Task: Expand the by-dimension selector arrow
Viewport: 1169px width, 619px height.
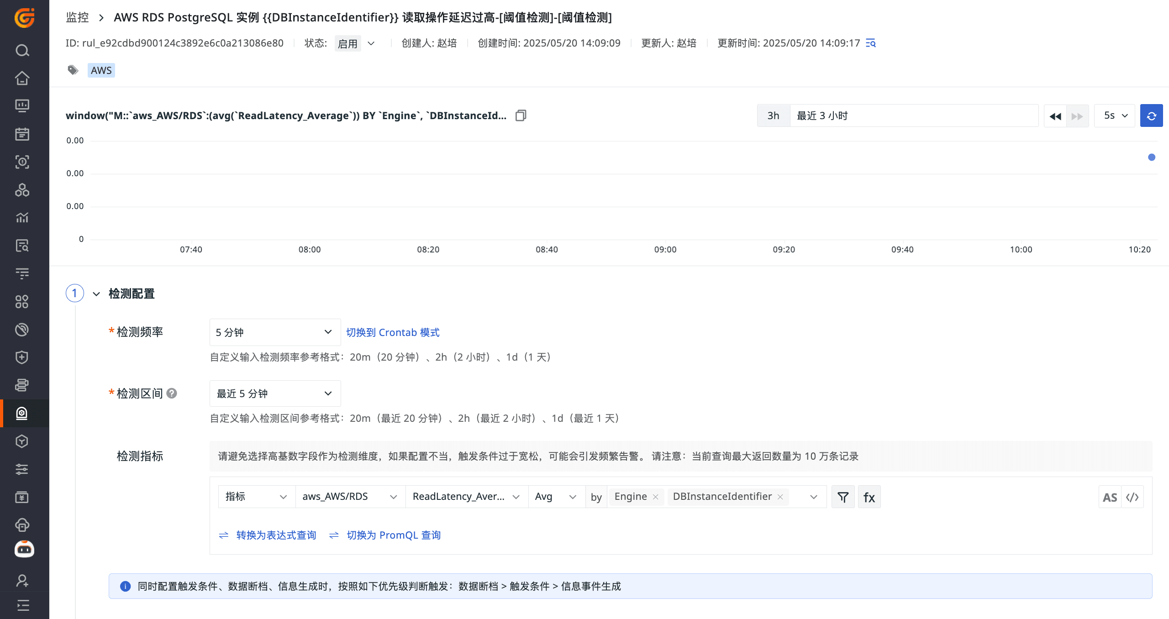Action: coord(813,497)
